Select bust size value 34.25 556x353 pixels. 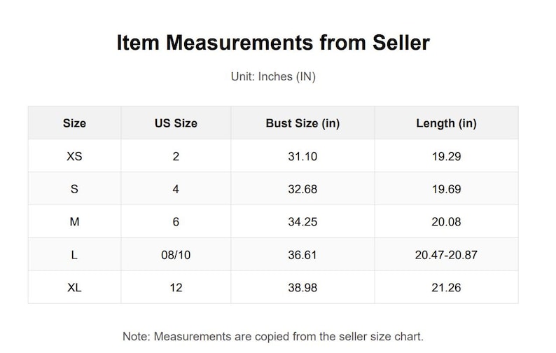click(303, 222)
